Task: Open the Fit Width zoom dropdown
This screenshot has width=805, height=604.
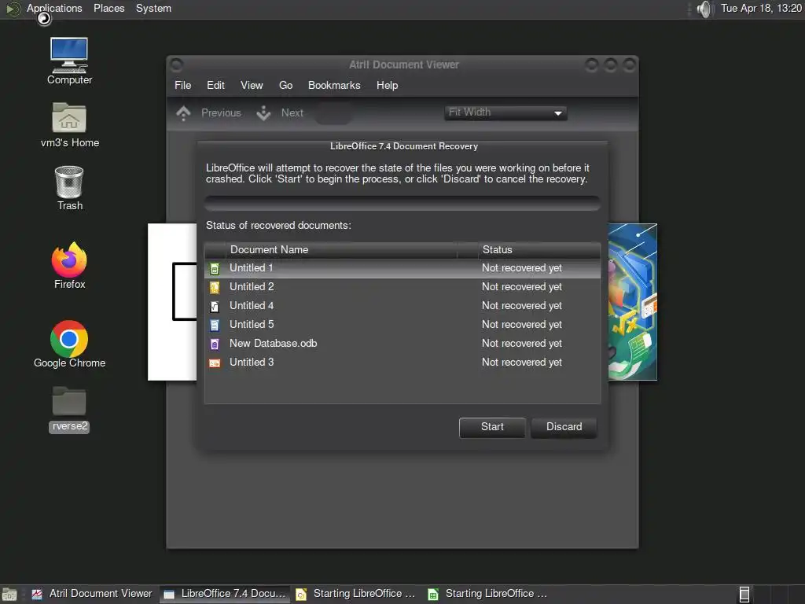Action: pyautogui.click(x=505, y=112)
